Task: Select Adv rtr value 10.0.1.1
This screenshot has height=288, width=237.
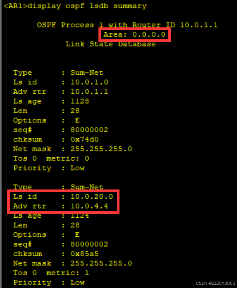Action: [x=89, y=92]
